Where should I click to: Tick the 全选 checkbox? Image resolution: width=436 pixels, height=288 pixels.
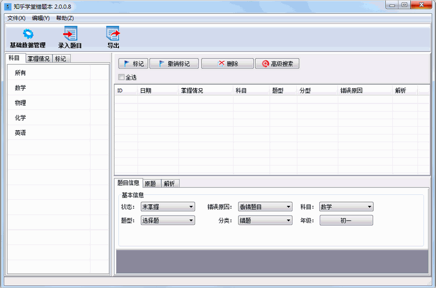coord(121,77)
